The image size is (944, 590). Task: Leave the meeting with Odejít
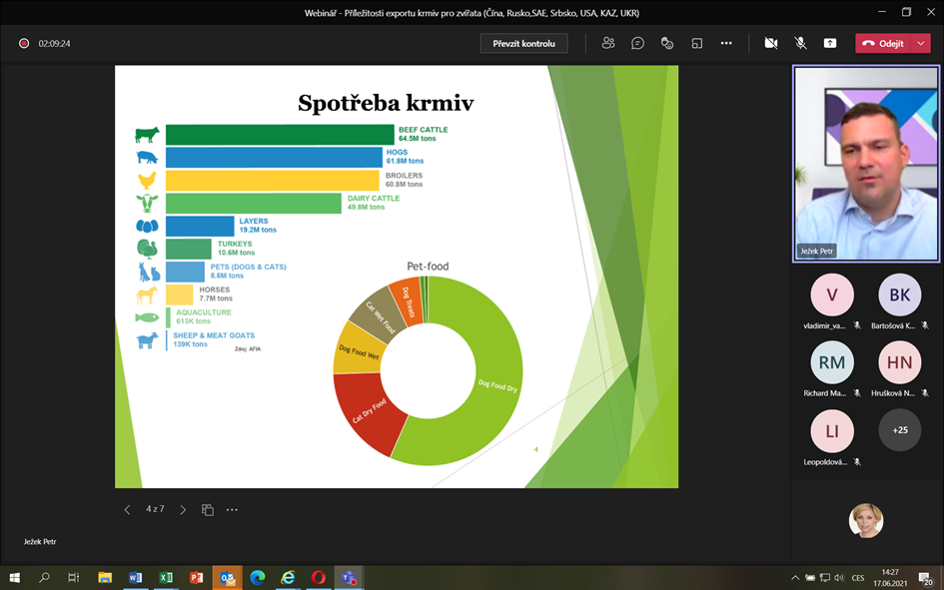pyautogui.click(x=883, y=43)
